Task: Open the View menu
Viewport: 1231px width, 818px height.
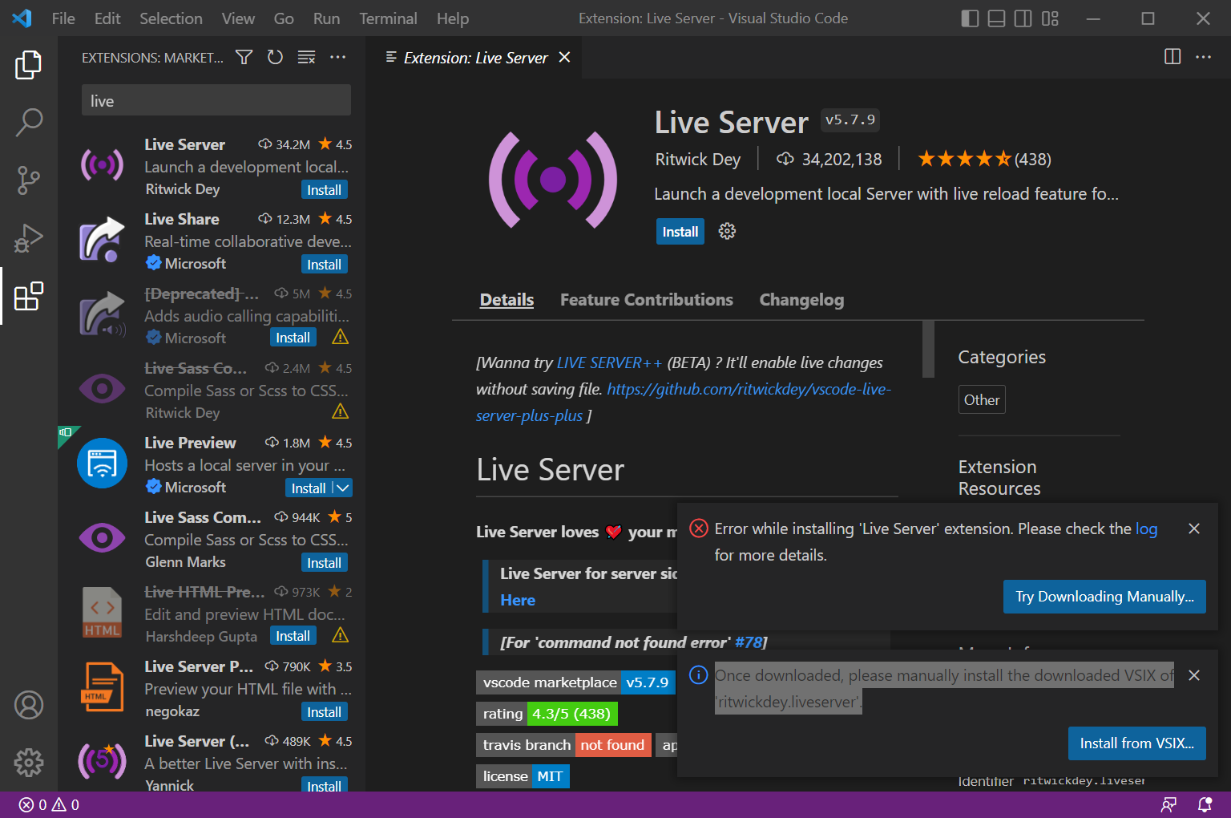Action: (238, 18)
